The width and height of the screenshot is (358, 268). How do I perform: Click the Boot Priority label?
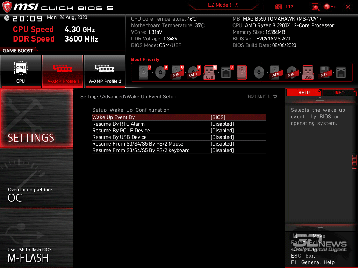pos(145,59)
